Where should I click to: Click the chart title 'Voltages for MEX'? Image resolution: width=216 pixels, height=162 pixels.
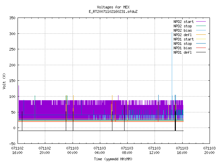[x=113, y=7]
